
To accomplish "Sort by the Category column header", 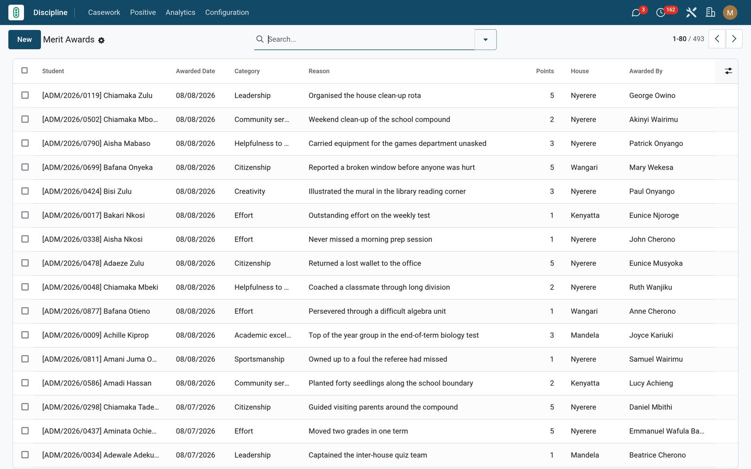I will (247, 71).
